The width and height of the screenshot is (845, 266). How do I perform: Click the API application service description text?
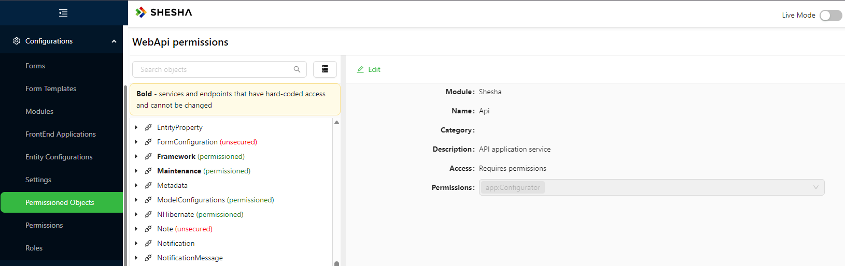[515, 149]
